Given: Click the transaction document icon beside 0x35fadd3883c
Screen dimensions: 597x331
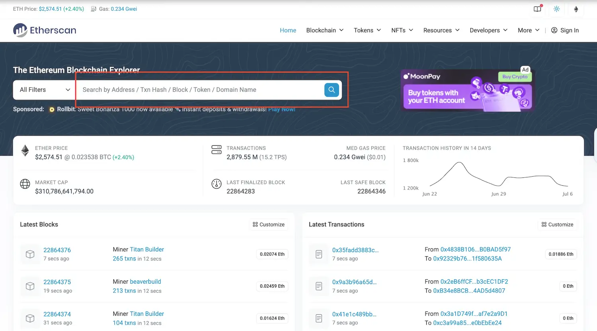Looking at the screenshot, I should pos(318,254).
